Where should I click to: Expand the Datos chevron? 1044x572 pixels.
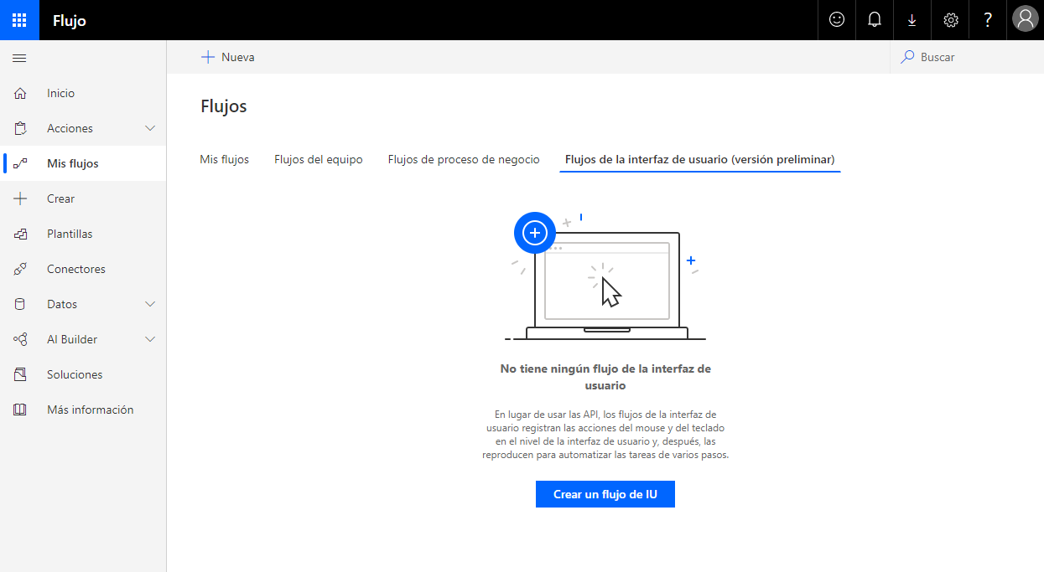150,304
